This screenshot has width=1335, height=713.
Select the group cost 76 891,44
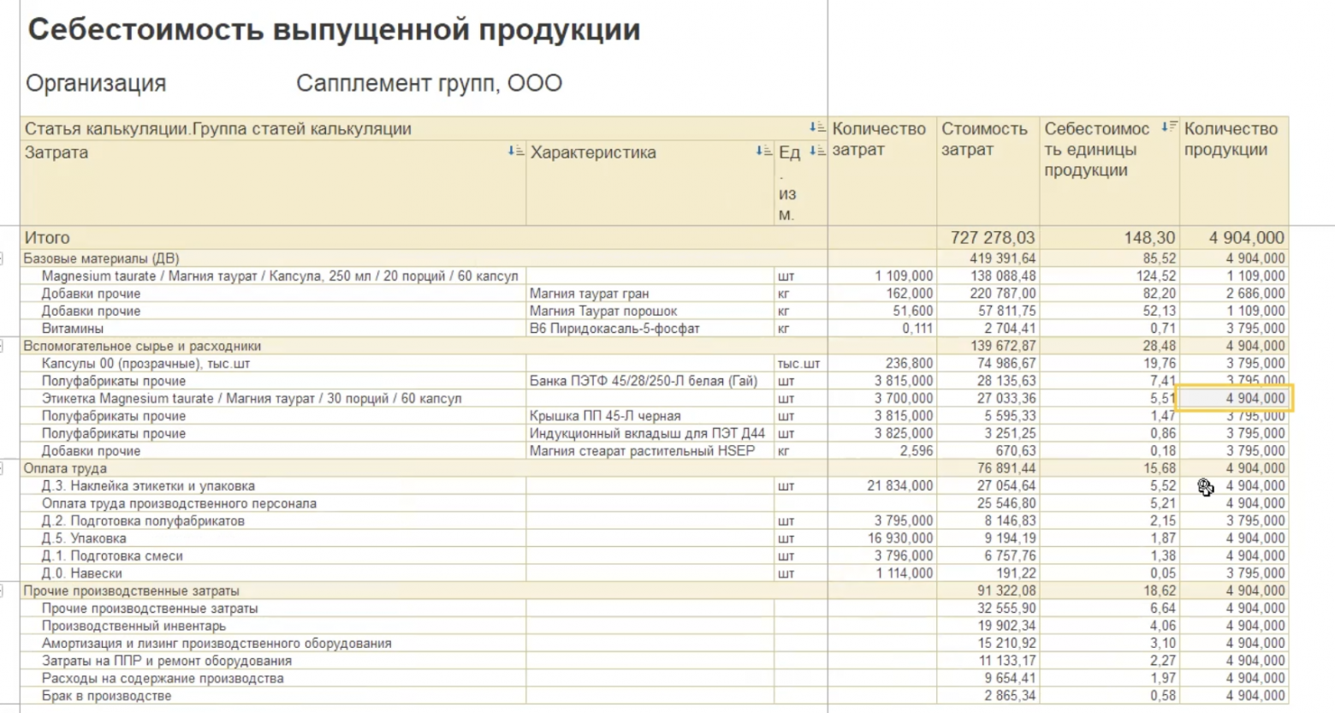[1006, 468]
